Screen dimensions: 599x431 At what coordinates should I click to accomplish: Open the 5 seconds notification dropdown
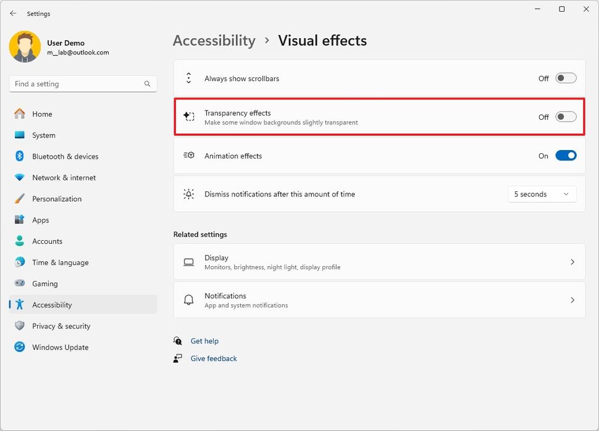click(542, 194)
